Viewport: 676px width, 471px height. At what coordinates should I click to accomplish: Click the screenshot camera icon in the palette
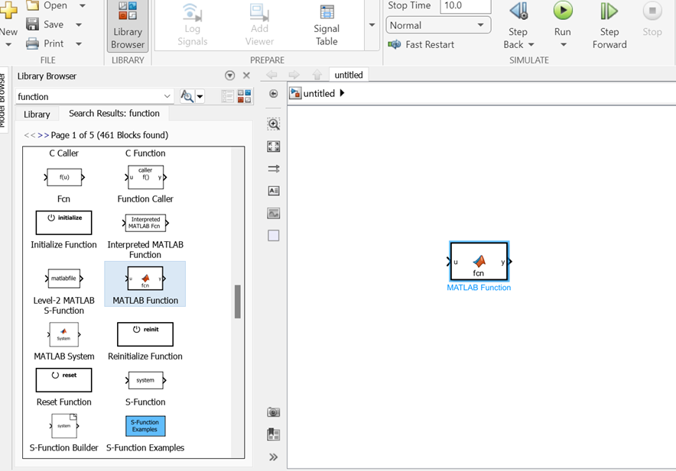[274, 412]
